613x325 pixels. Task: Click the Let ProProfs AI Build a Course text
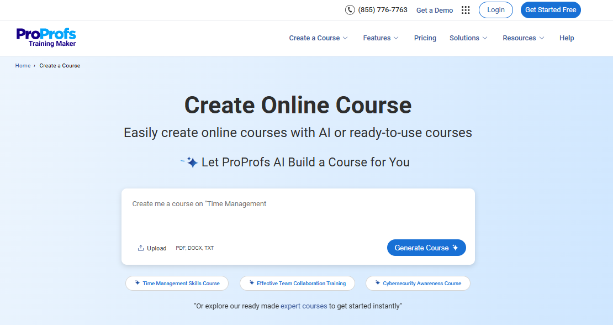(x=305, y=162)
